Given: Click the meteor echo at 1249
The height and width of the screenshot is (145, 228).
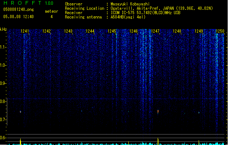Looking at the screenshot, I should 199,113.
